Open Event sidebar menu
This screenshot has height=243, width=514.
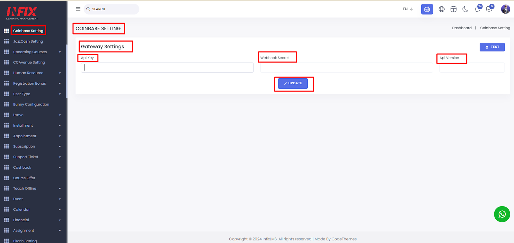tap(18, 199)
